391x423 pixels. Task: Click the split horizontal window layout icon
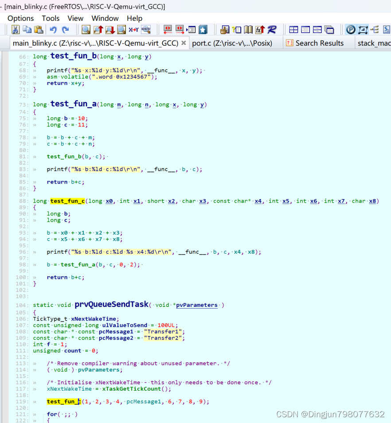point(317,29)
